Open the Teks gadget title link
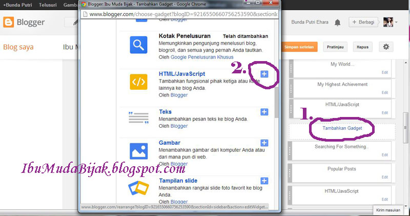The image size is (410, 216). [x=165, y=112]
